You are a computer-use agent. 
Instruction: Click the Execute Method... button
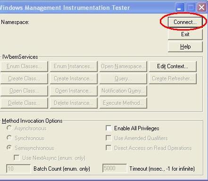(x=123, y=103)
